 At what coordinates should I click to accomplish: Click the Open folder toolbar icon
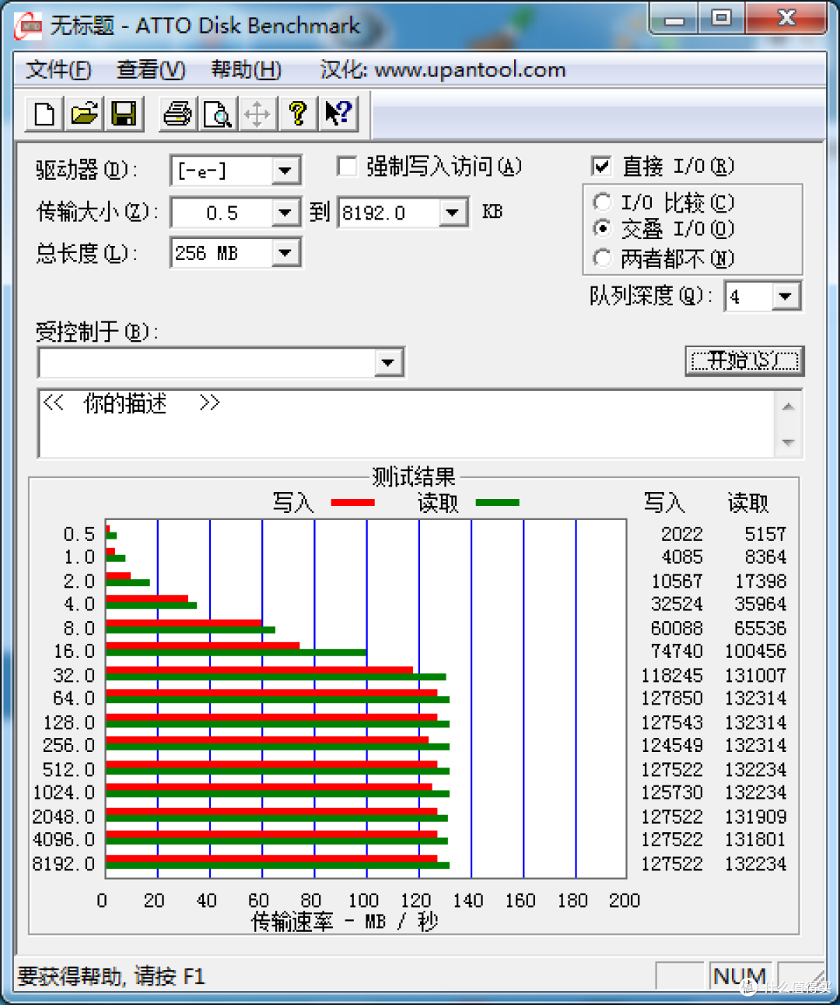click(85, 114)
